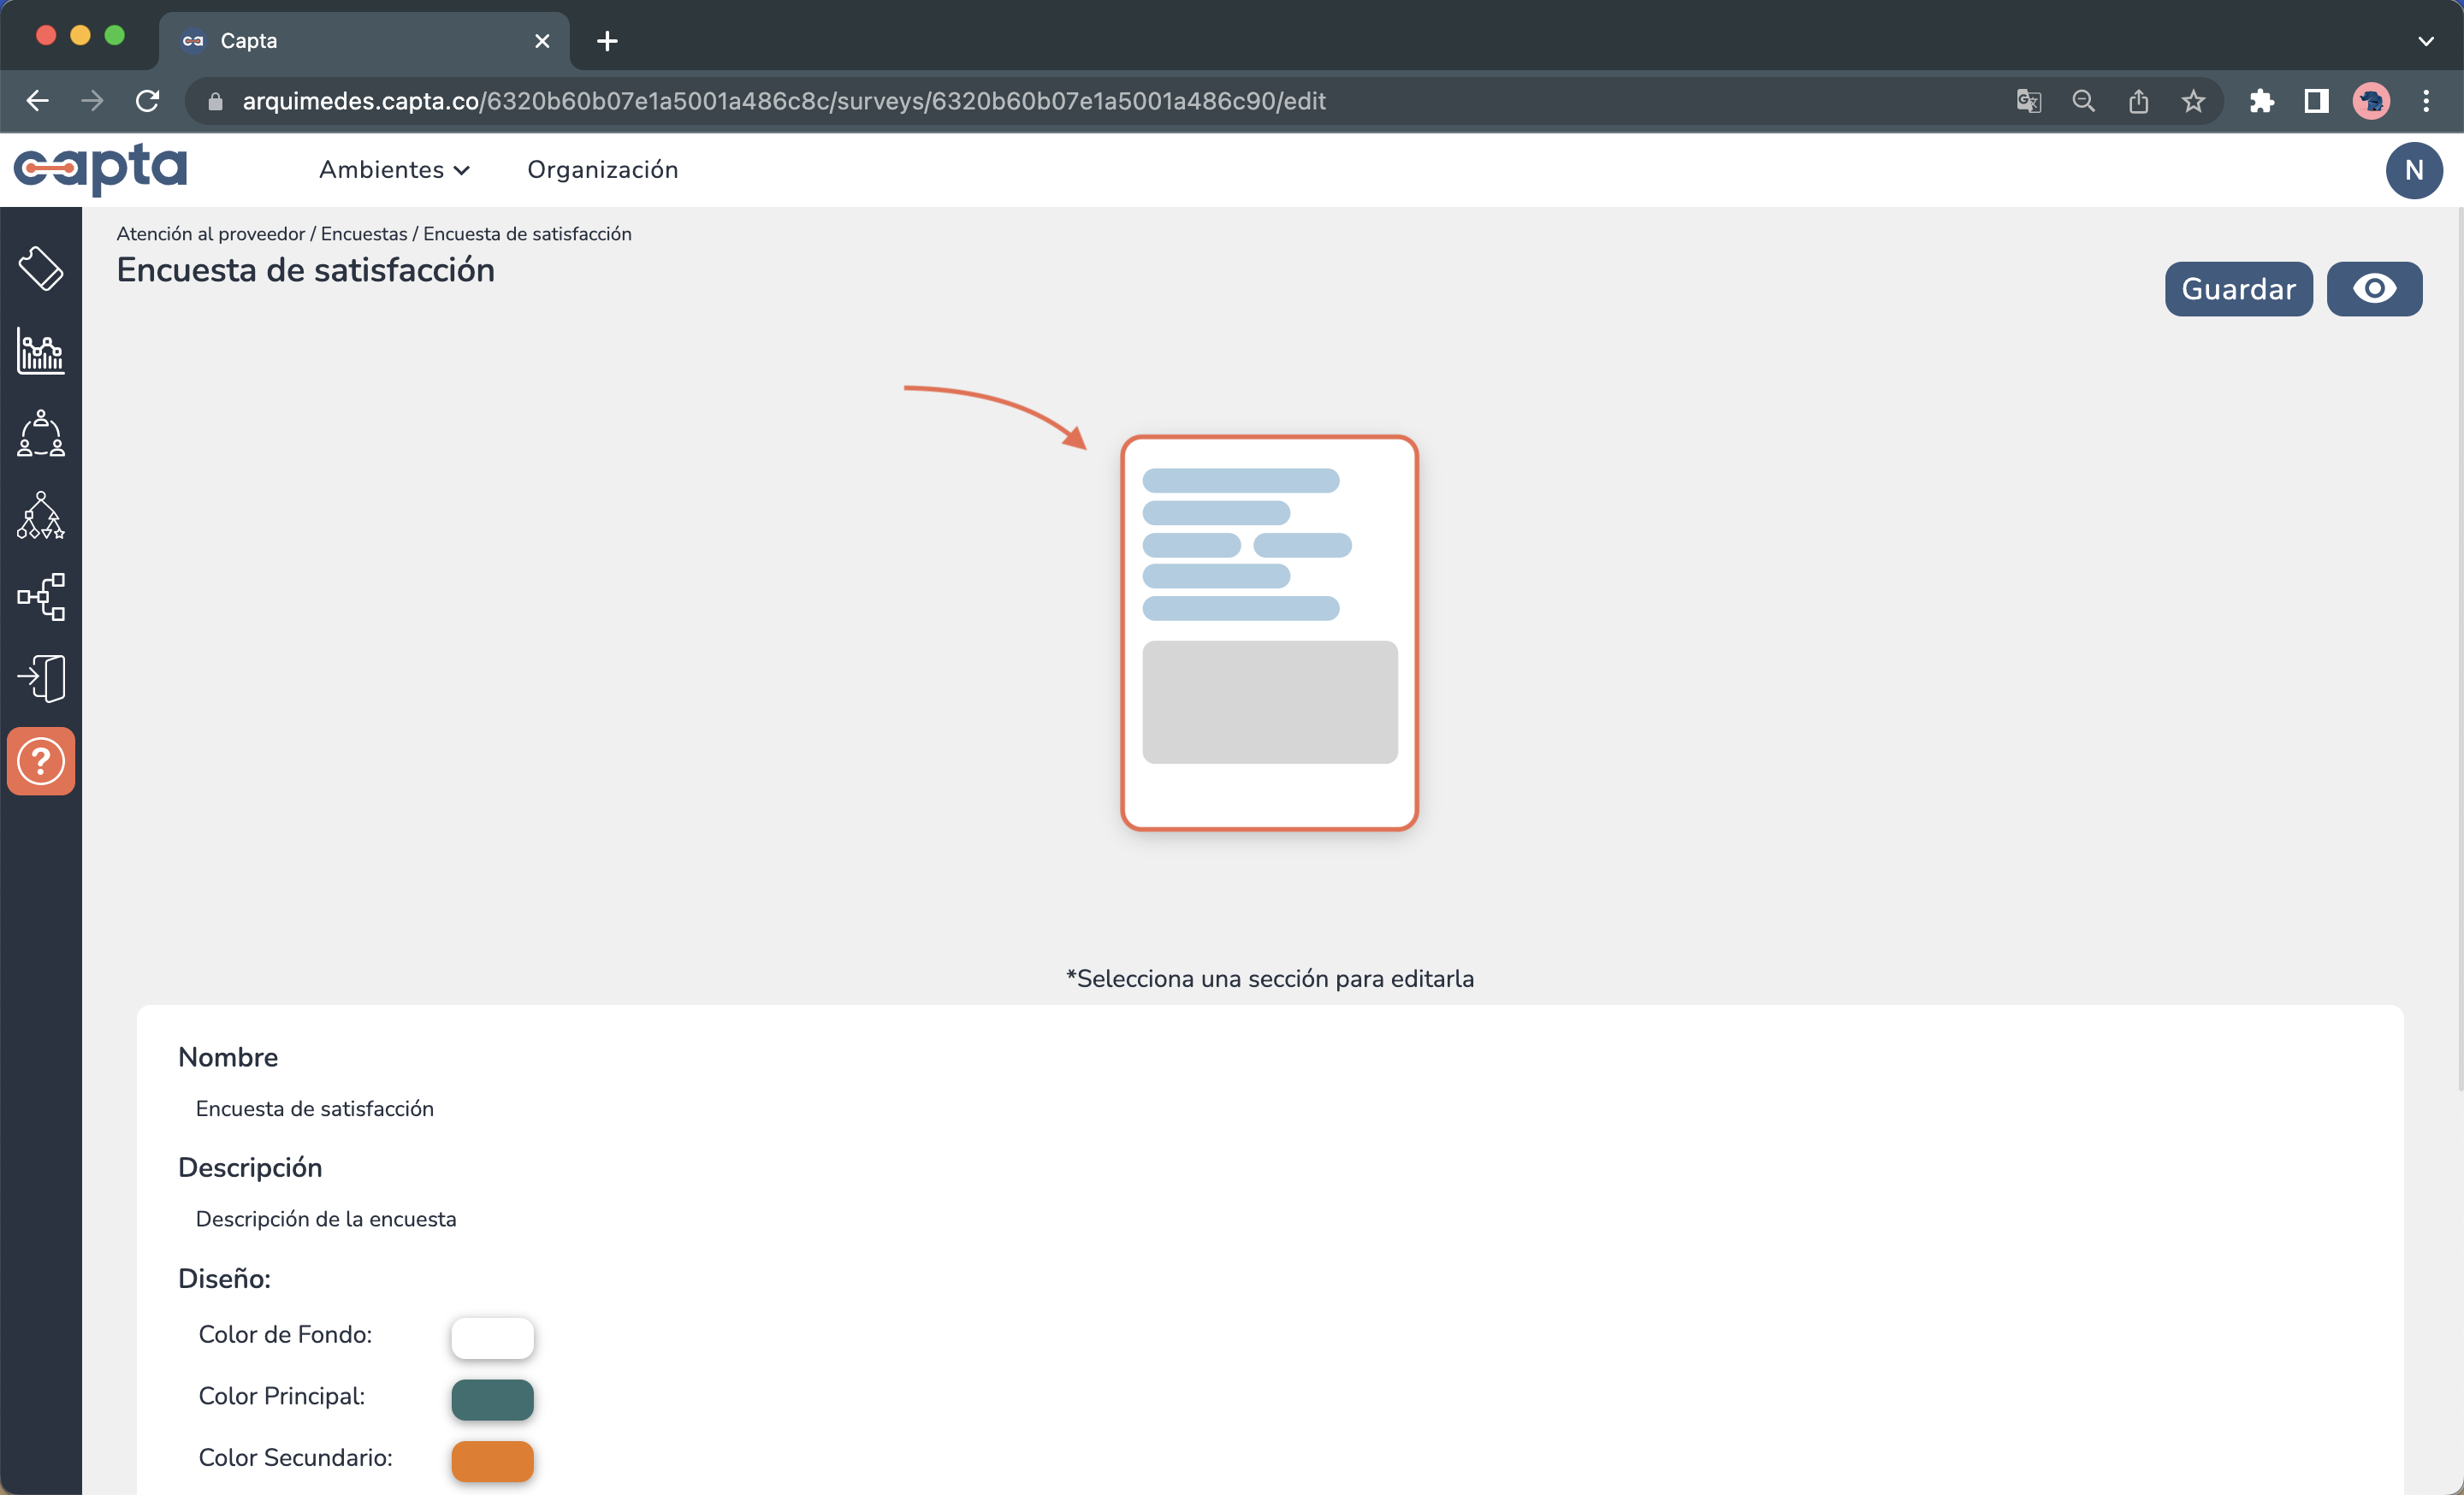Screen dimensions: 2464x1495
Task: Click the sign-in door sidebar icon
Action: click(x=41, y=680)
